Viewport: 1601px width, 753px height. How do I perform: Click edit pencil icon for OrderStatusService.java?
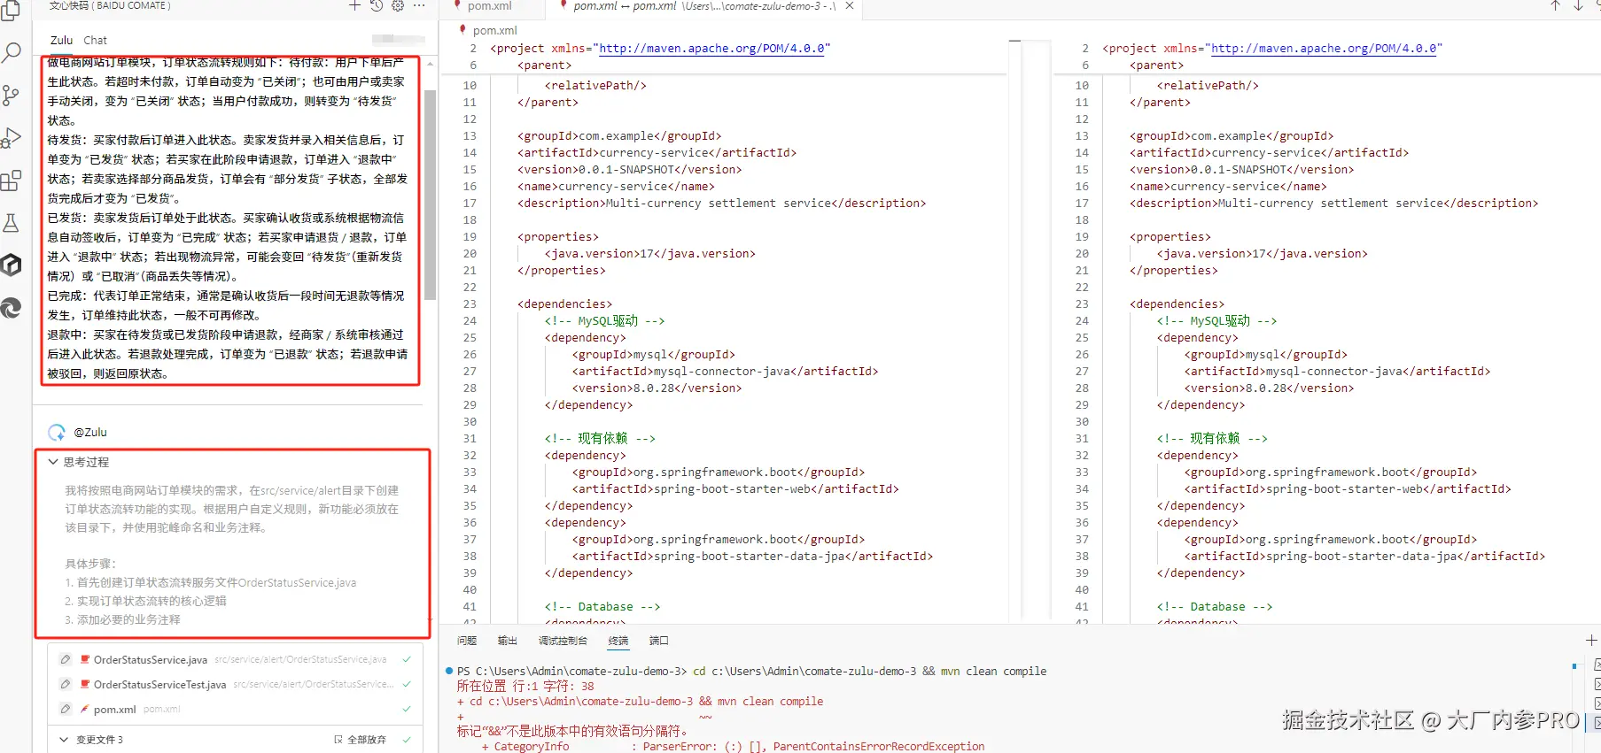(65, 659)
